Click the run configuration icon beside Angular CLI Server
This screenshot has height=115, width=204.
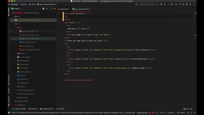(x=137, y=4)
